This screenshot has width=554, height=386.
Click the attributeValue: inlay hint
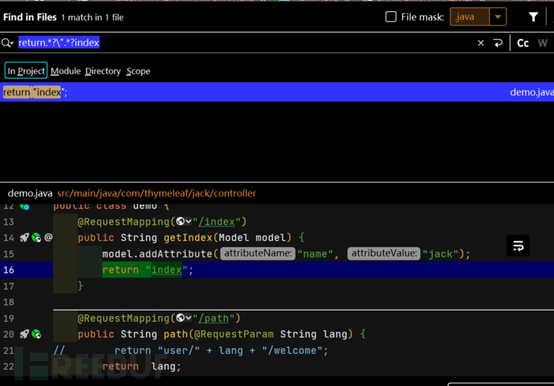(x=384, y=254)
